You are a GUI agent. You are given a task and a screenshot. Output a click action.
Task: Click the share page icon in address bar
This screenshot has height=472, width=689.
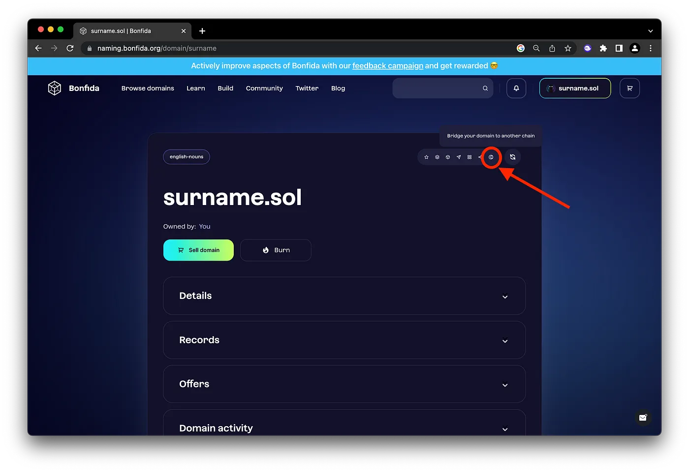[552, 48]
